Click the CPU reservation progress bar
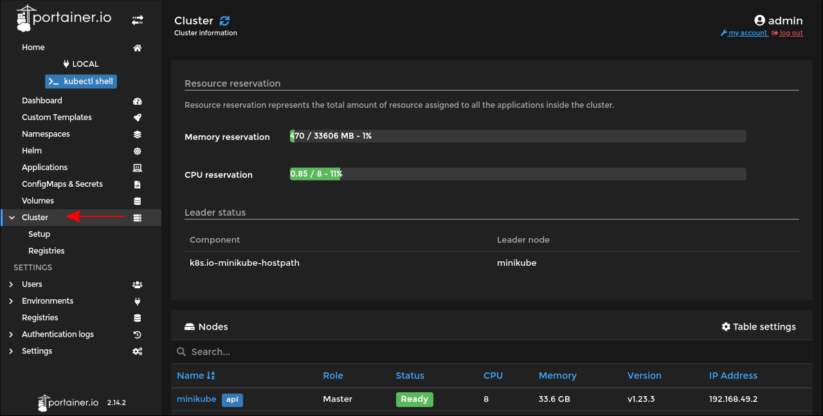 click(x=518, y=174)
